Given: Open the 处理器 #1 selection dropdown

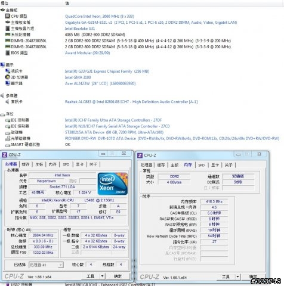Looking at the screenshot, I should [x=46, y=265].
